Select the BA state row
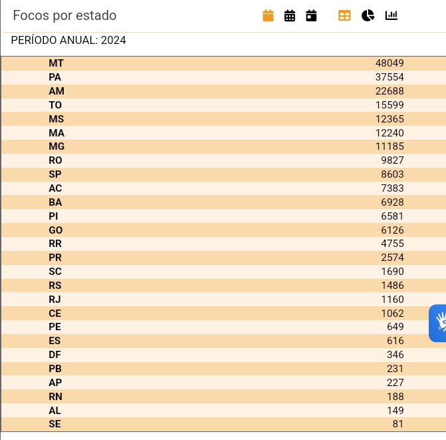Viewport: 446px width, 440px height. [223, 202]
